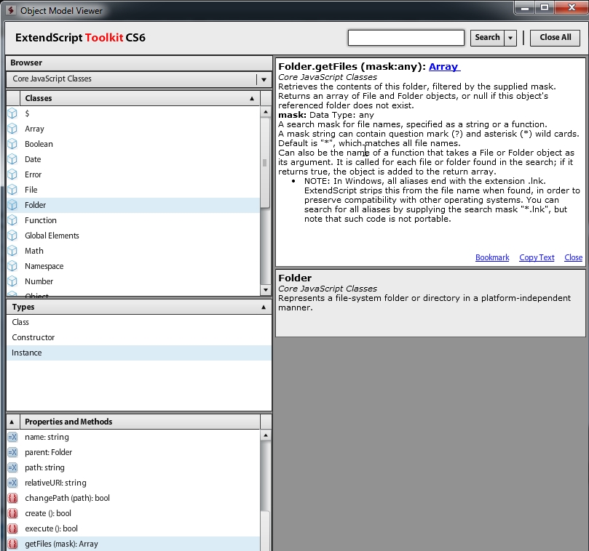
Task: Open the Search button options arrow
Action: point(510,38)
